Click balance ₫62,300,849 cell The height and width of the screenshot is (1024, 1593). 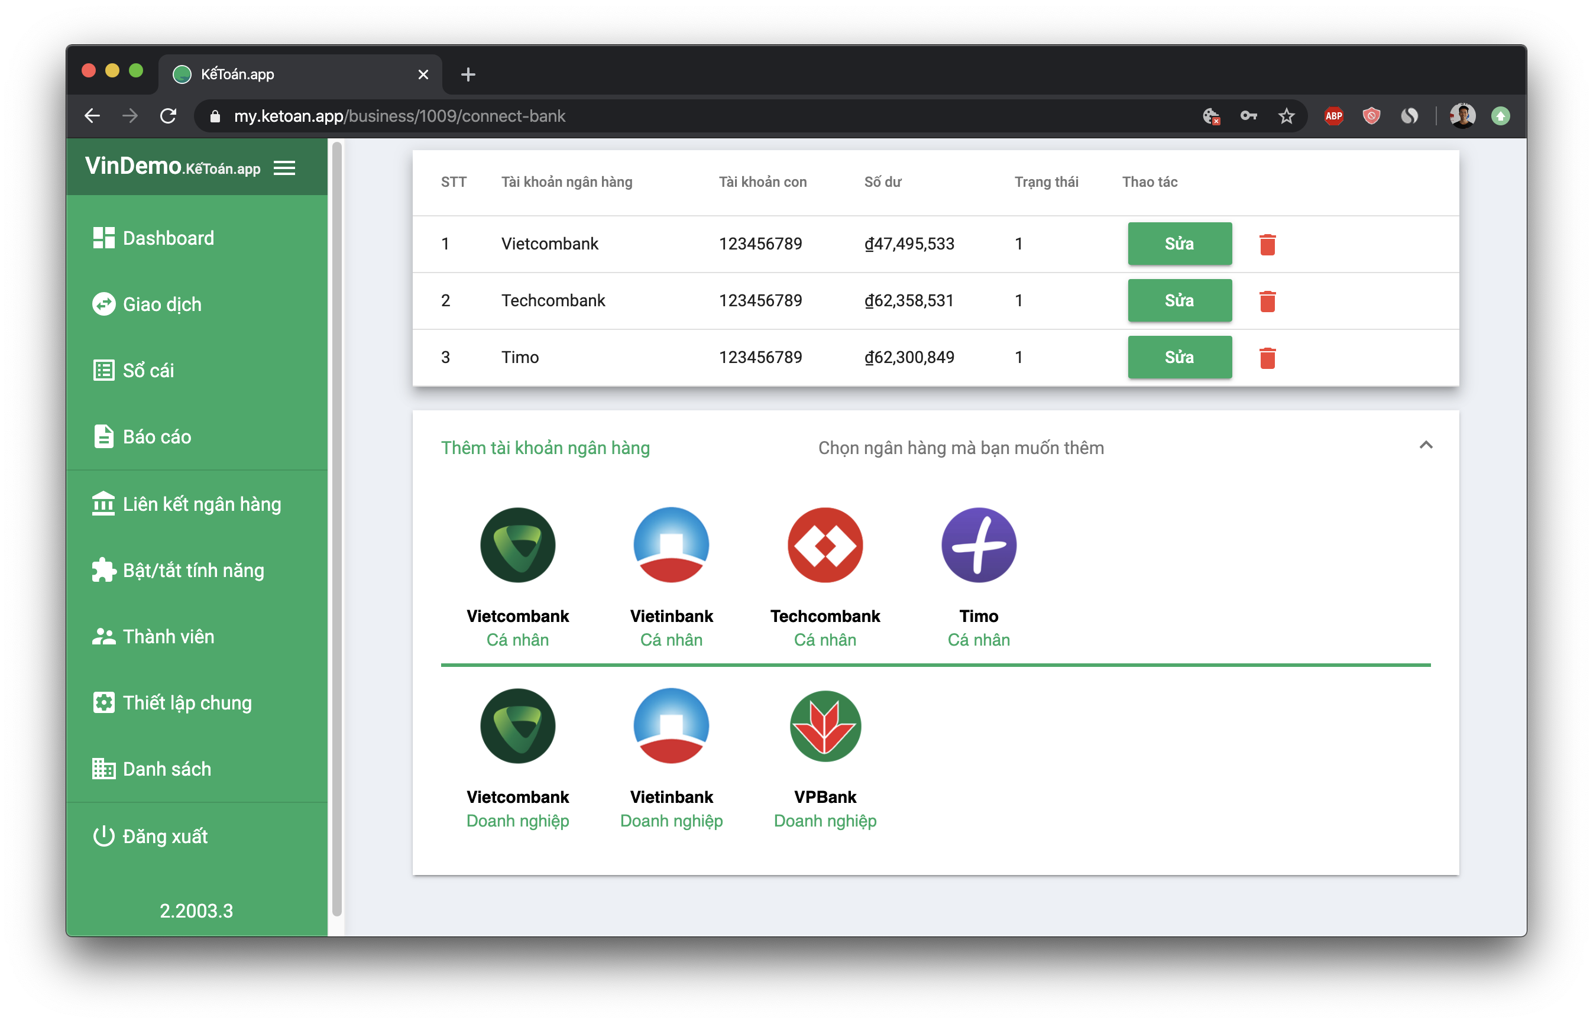point(909,358)
